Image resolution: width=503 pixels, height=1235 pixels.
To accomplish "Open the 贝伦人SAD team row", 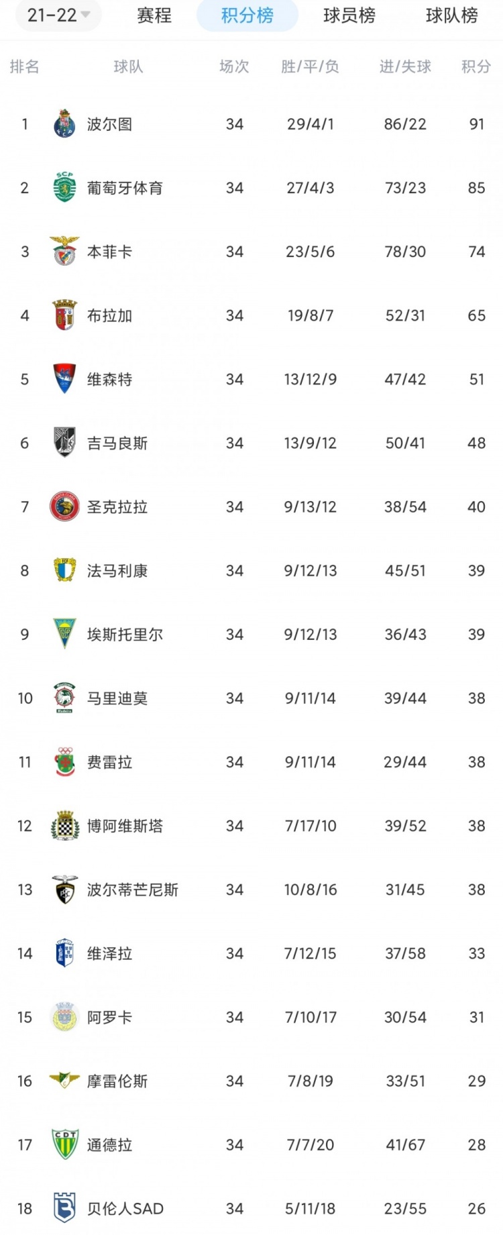I will (x=251, y=1208).
